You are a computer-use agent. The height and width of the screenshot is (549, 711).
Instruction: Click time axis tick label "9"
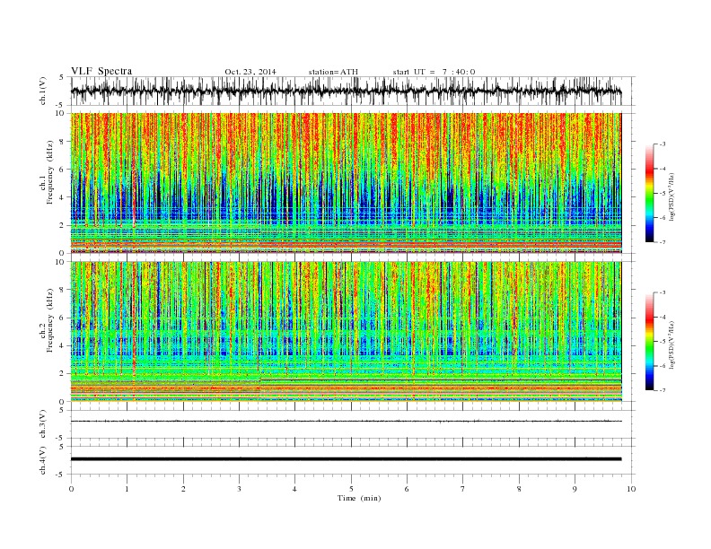[x=575, y=489]
